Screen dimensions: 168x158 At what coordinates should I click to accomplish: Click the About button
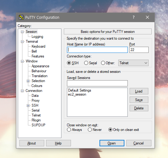[x=32, y=143]
